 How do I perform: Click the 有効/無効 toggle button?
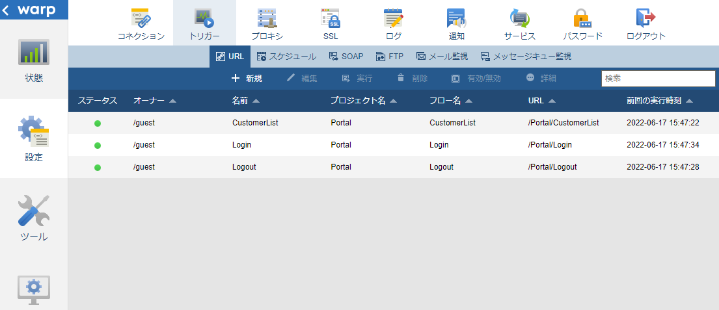(476, 78)
